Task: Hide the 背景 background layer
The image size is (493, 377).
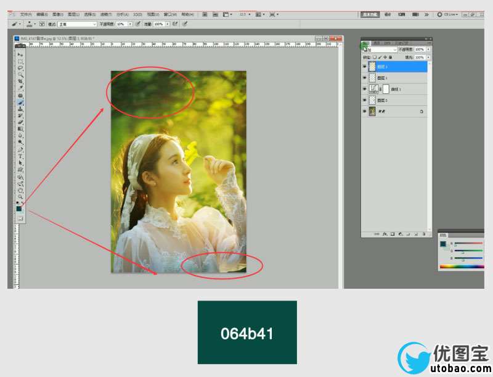Action: pos(364,112)
